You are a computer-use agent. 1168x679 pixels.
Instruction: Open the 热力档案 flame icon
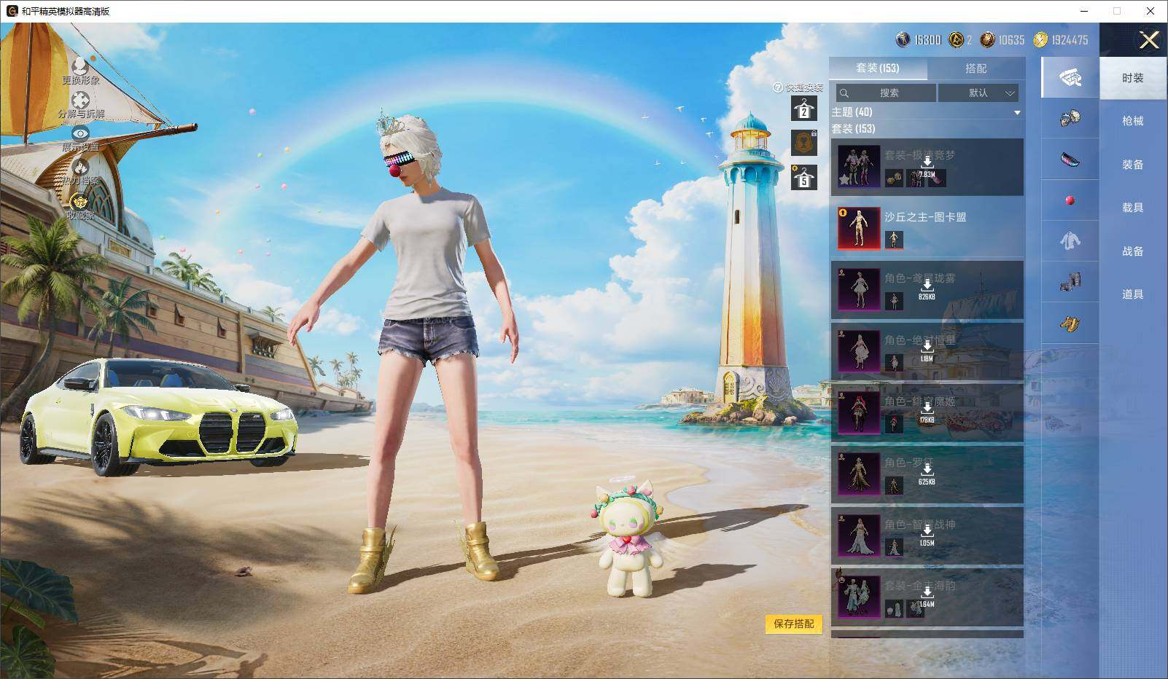tap(80, 168)
